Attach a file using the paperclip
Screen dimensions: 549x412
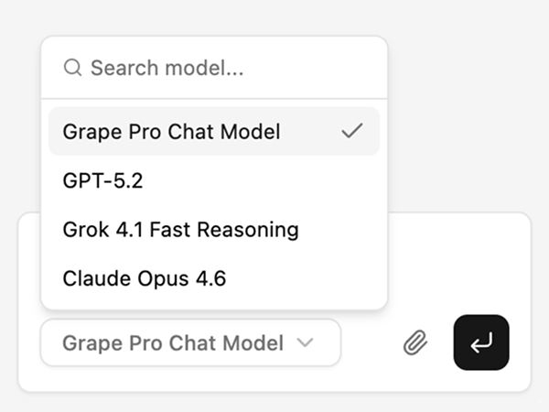[x=415, y=343]
